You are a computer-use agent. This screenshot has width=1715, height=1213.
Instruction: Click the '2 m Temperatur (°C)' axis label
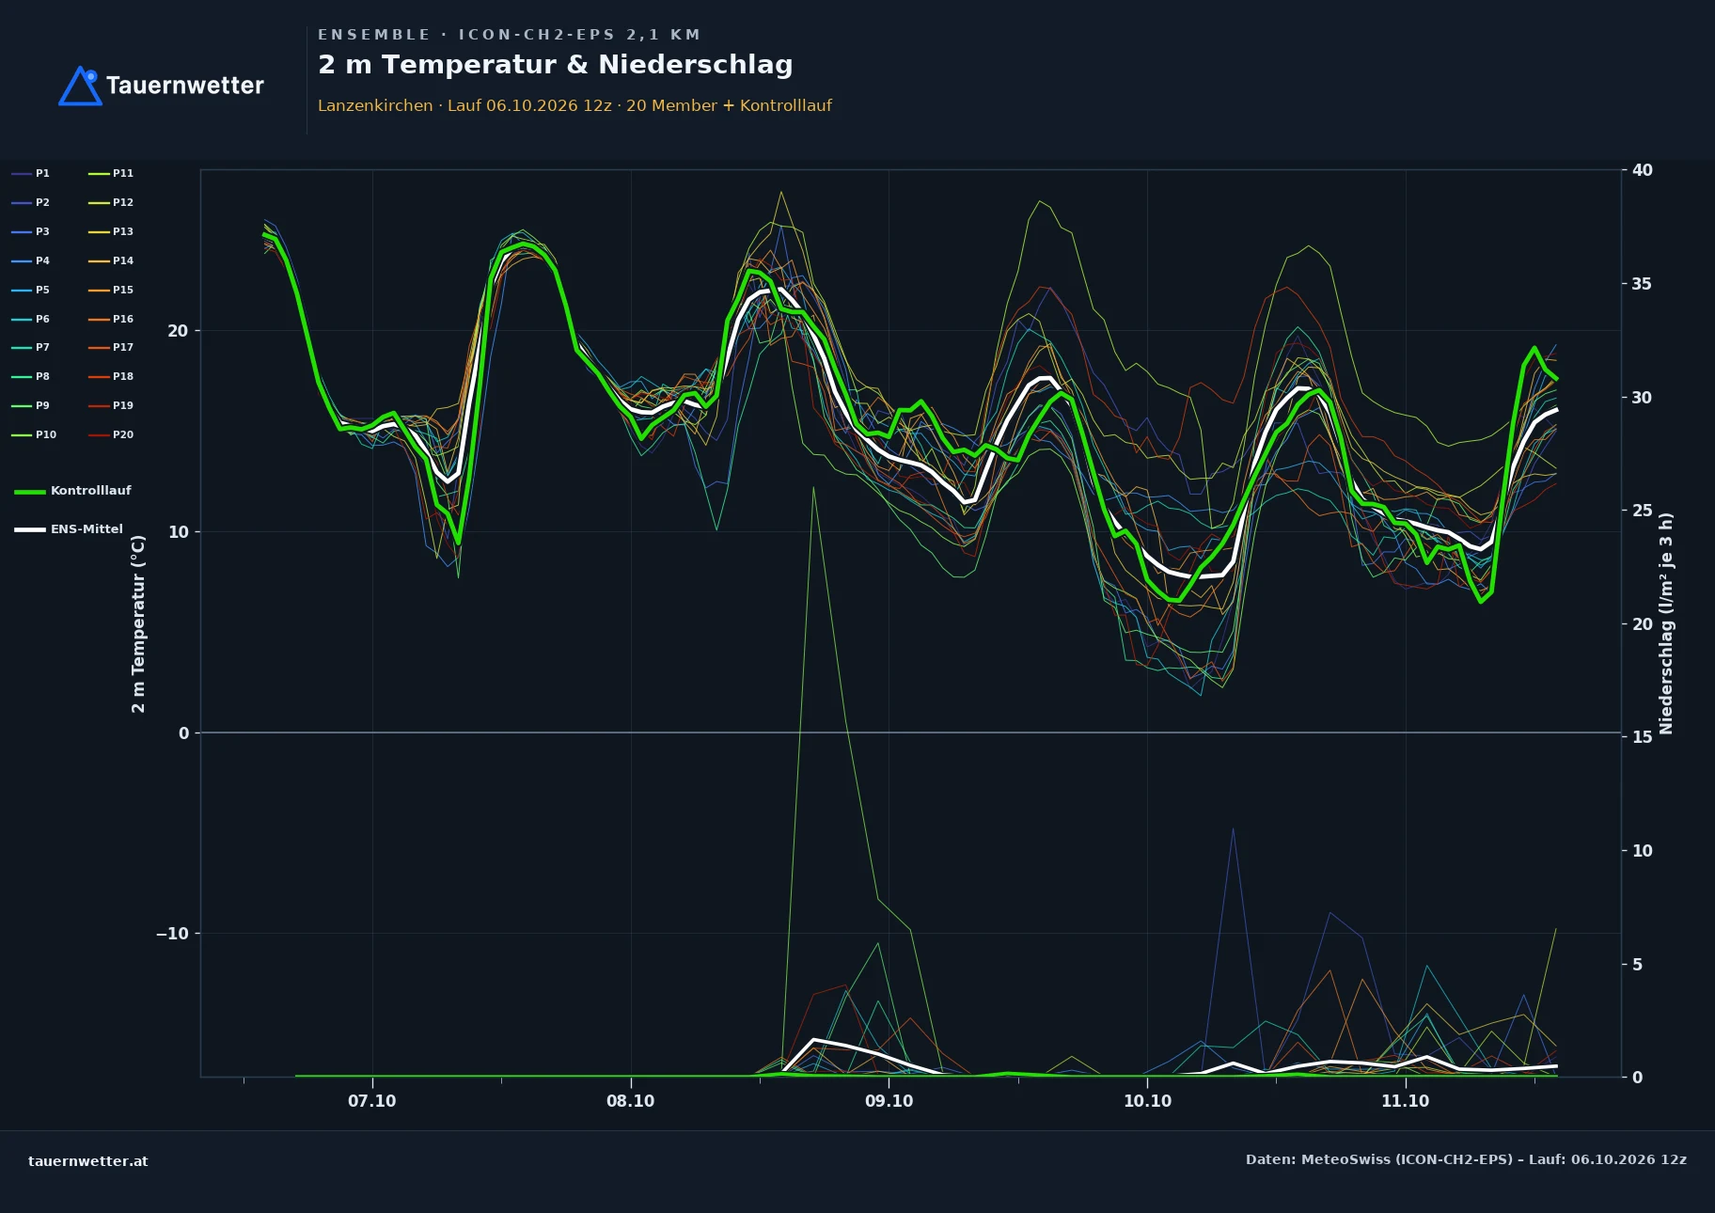tap(138, 624)
